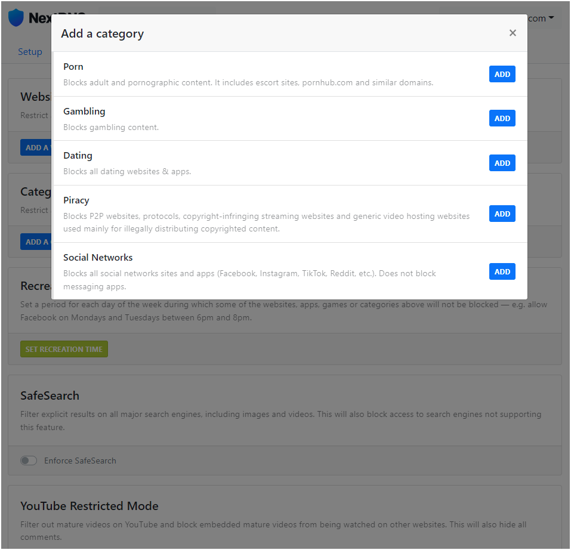Screen dimensions: 571x550
Task: Click the Add a category dialog title
Action: point(102,33)
